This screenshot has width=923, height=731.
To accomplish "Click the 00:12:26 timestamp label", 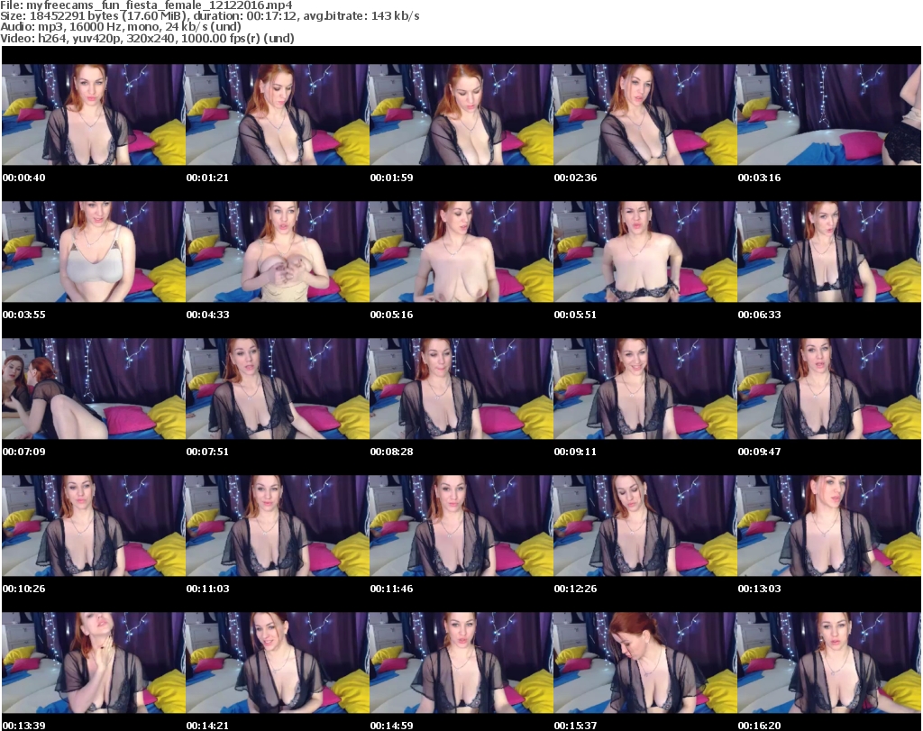I will pyautogui.click(x=575, y=589).
